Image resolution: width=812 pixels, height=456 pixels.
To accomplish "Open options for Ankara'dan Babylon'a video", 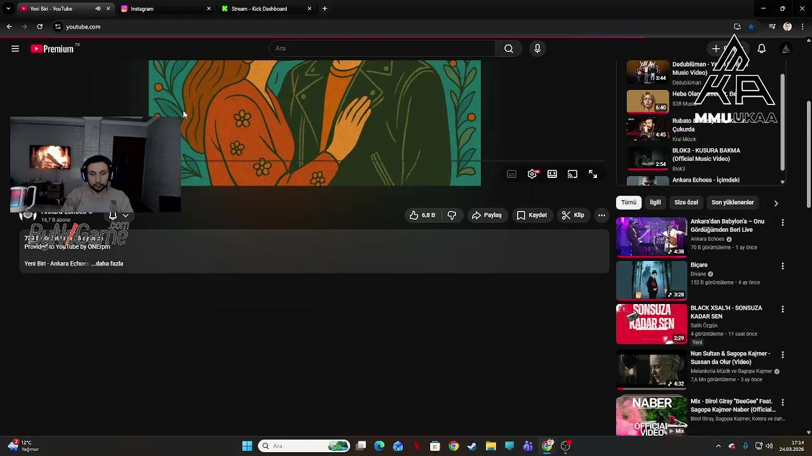I will 783,223.
